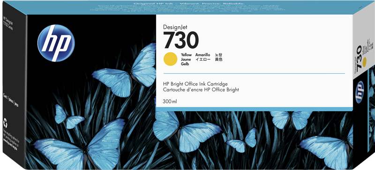Click the large 730 model number
The height and width of the screenshot is (170, 375).
coord(181,41)
